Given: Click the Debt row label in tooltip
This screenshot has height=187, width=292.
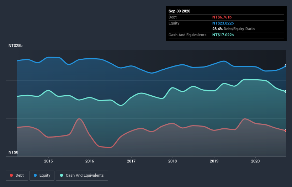Looking at the screenshot, I should pyautogui.click(x=172, y=17).
